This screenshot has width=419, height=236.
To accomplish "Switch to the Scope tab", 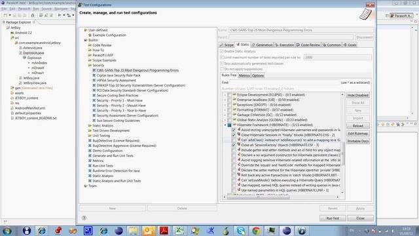I will coord(227,45).
